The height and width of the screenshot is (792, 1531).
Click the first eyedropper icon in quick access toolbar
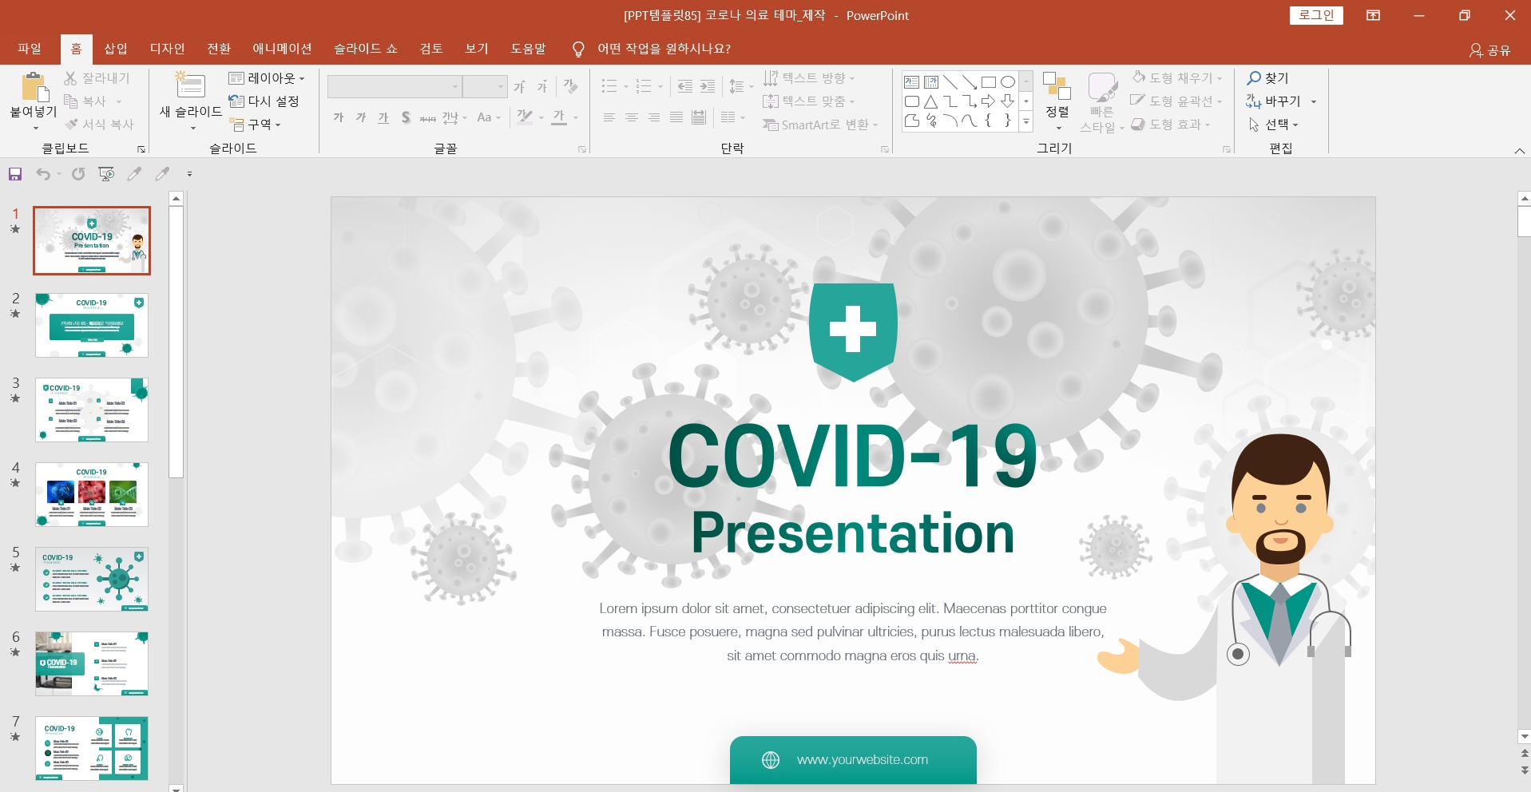[x=134, y=174]
